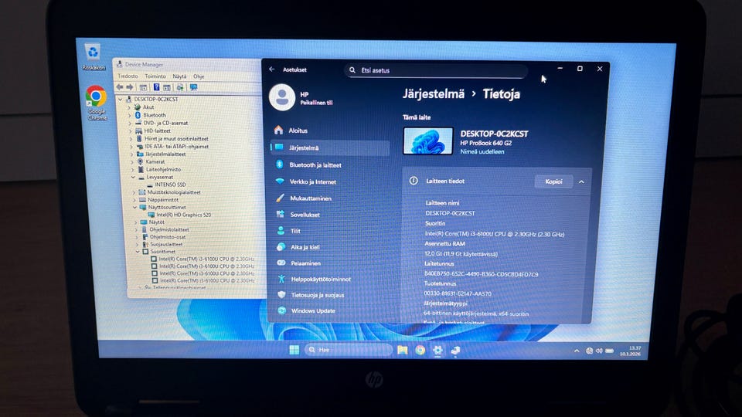Go back with Settings arrow icon
The width and height of the screenshot is (742, 417).
(271, 69)
